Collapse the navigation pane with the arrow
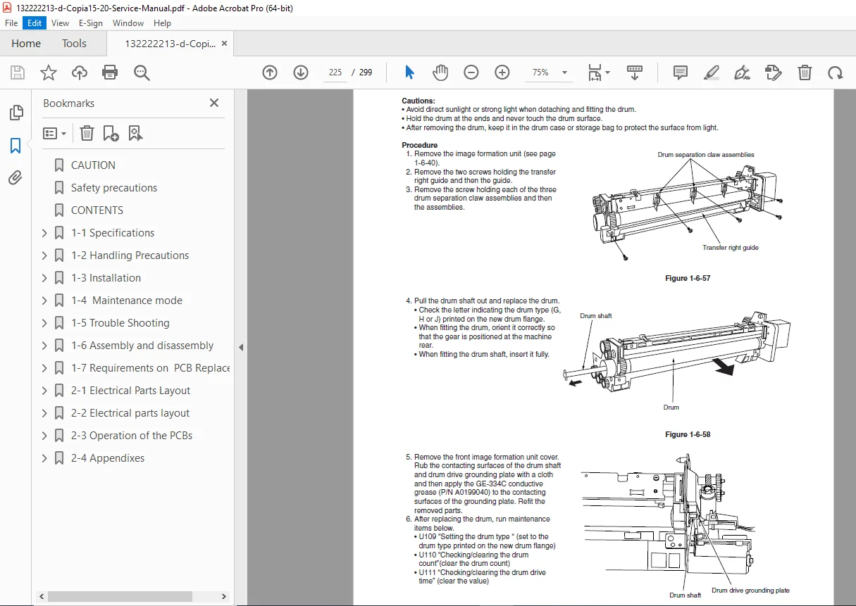Screen dimensions: 856x606 pos(241,347)
